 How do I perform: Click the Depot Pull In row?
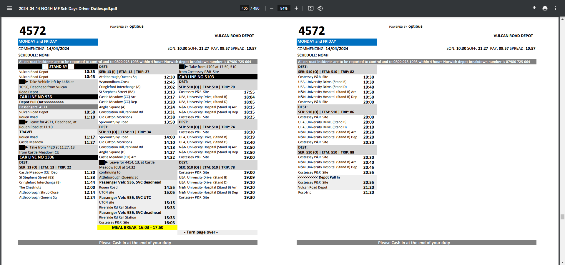pos(319,177)
